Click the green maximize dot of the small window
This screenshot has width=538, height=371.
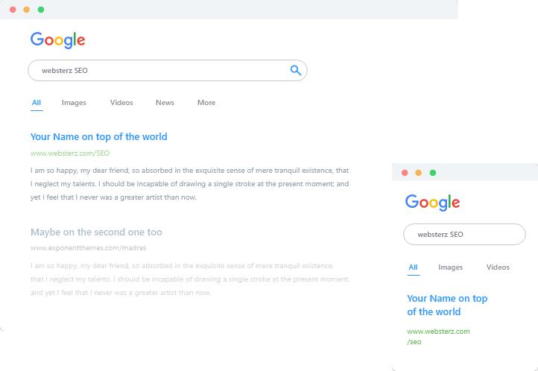pyautogui.click(x=433, y=173)
